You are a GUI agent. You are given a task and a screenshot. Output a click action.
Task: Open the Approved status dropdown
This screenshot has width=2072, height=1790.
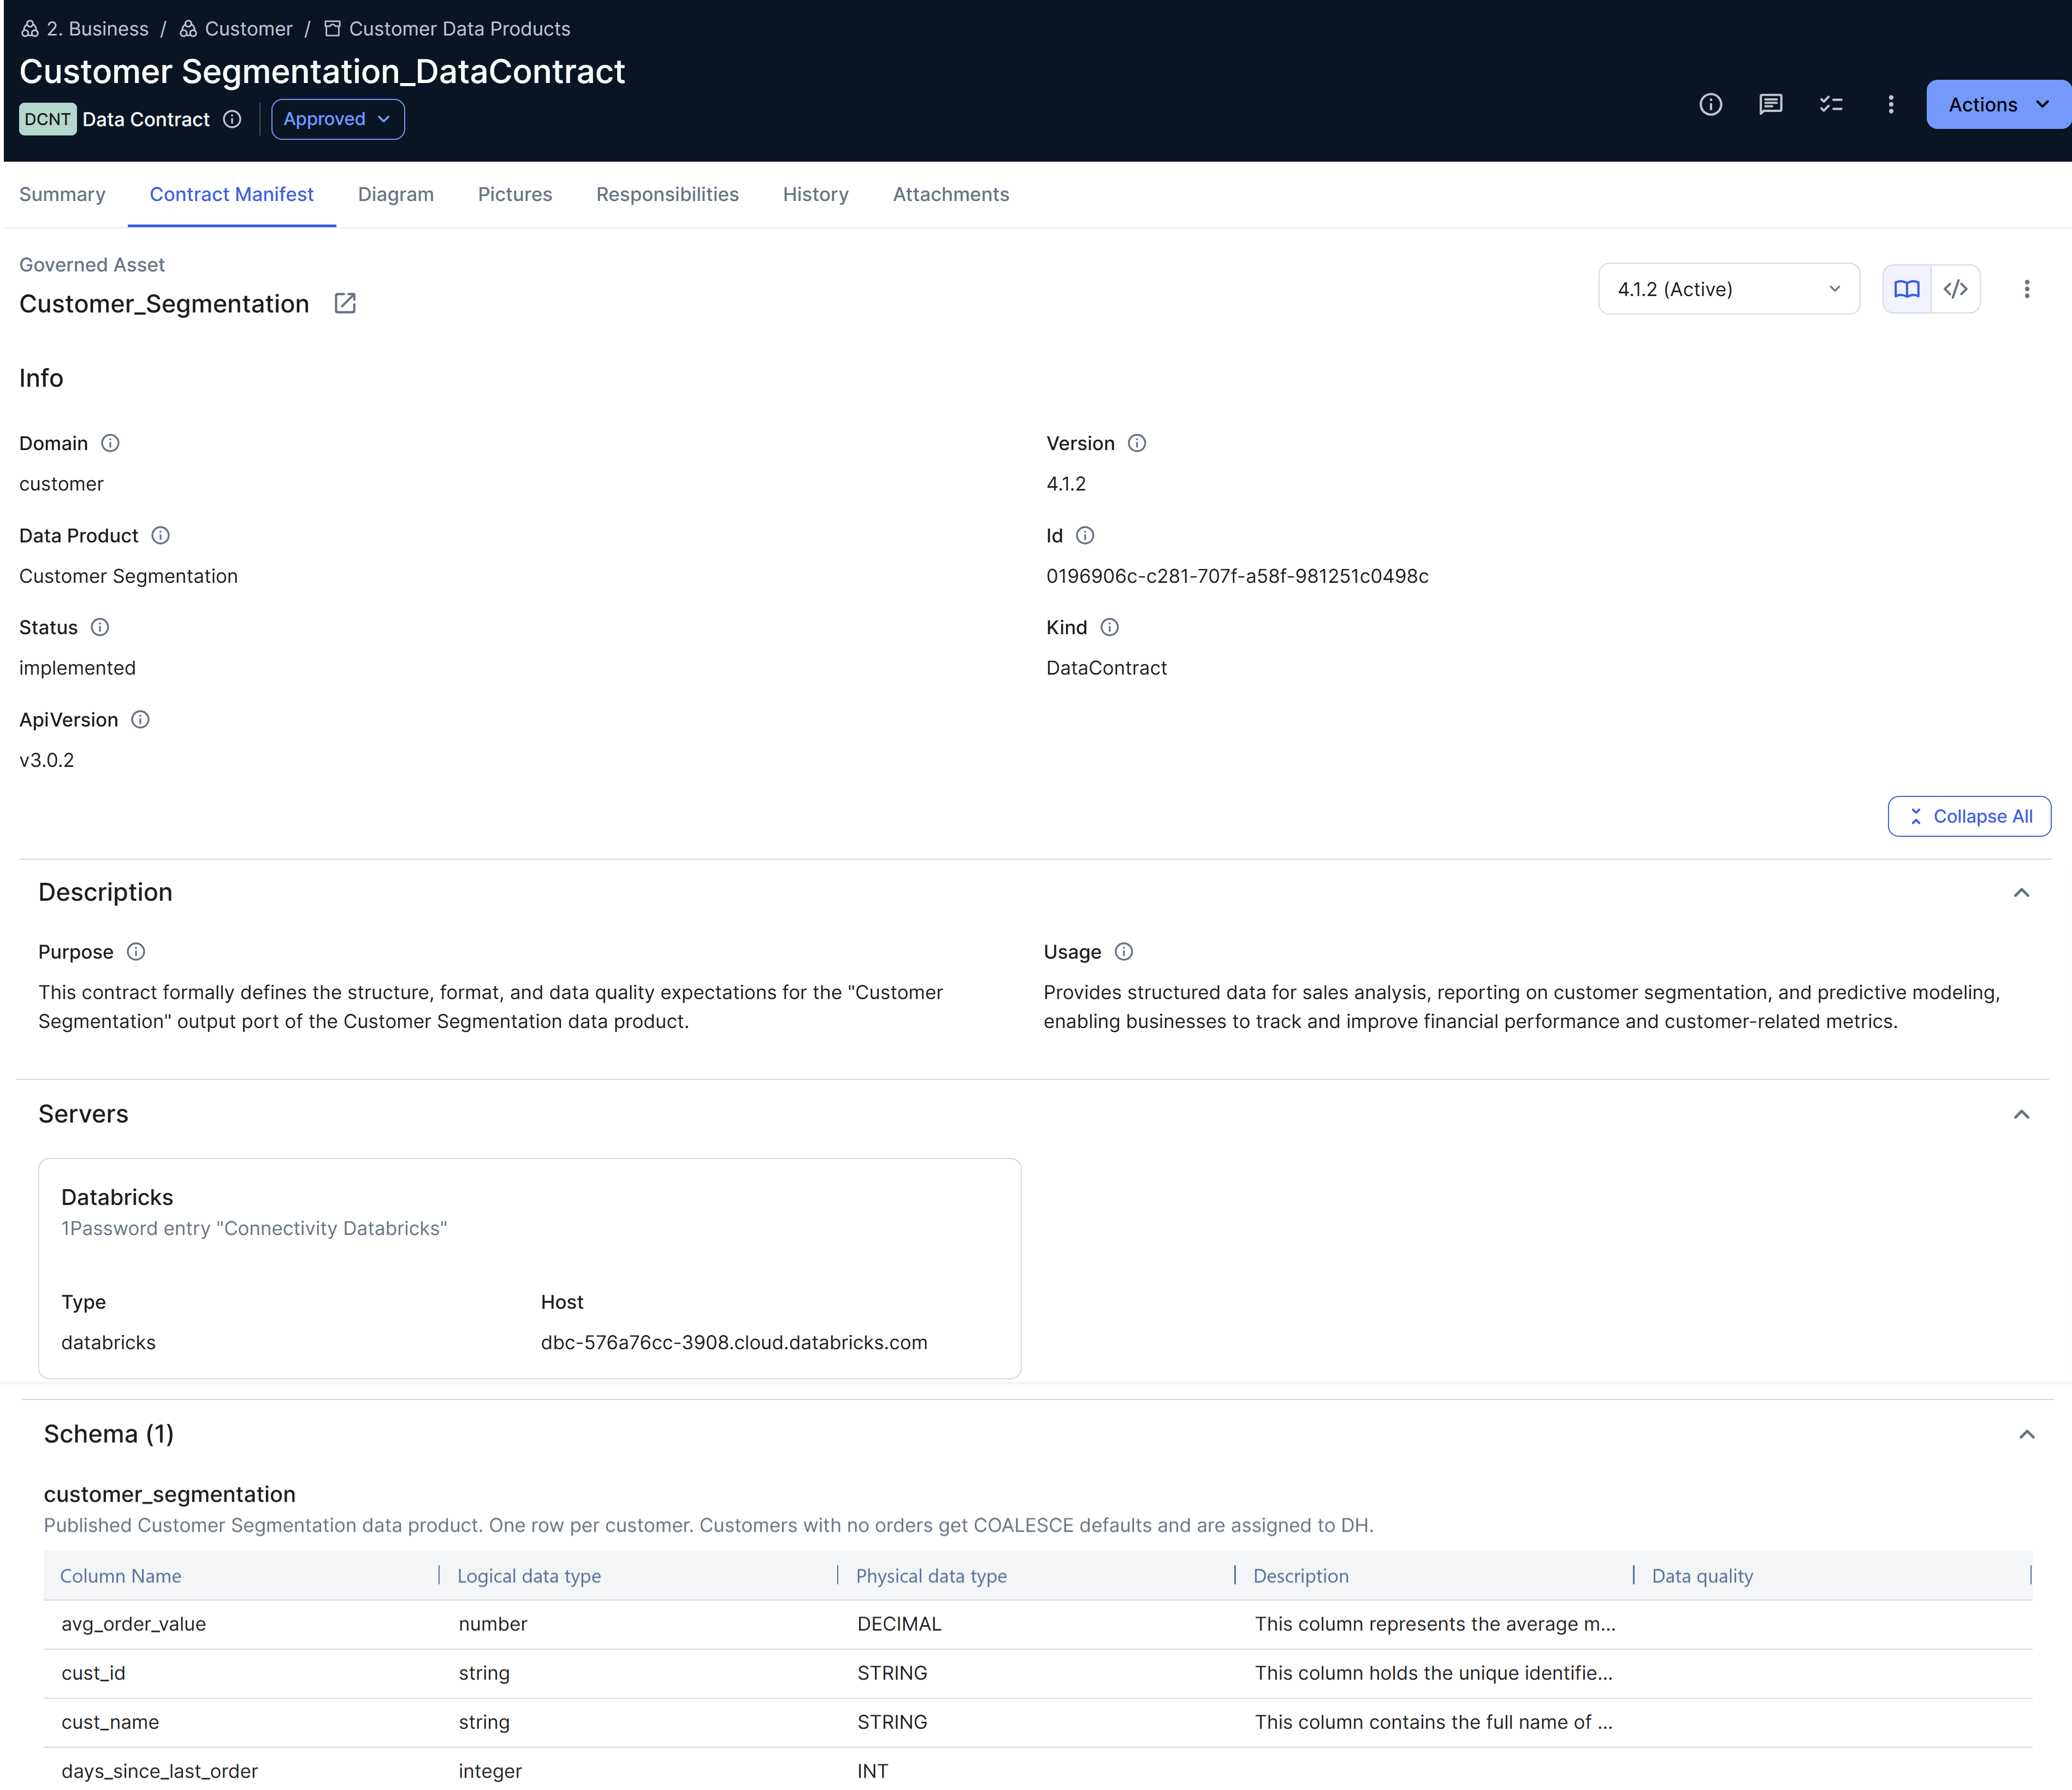tap(338, 119)
